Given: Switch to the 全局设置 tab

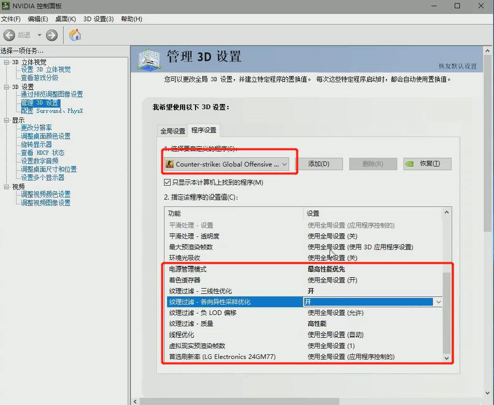Looking at the screenshot, I should click(173, 131).
